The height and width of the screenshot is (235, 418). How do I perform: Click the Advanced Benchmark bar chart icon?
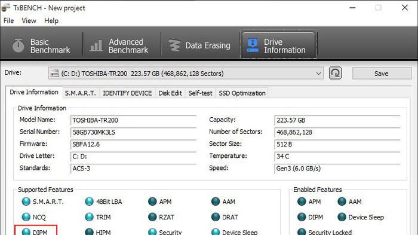[x=96, y=45]
